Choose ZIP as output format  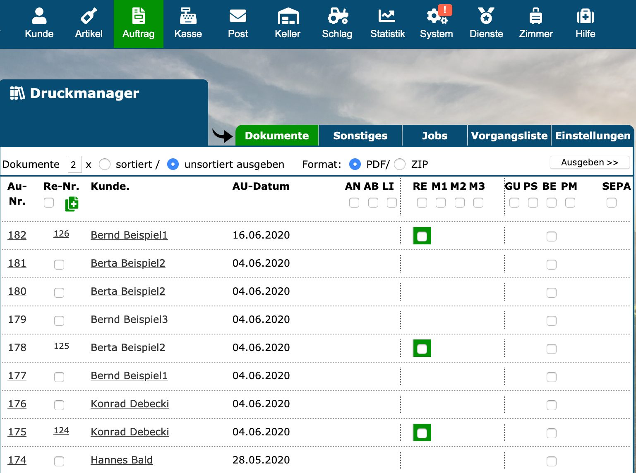(400, 165)
